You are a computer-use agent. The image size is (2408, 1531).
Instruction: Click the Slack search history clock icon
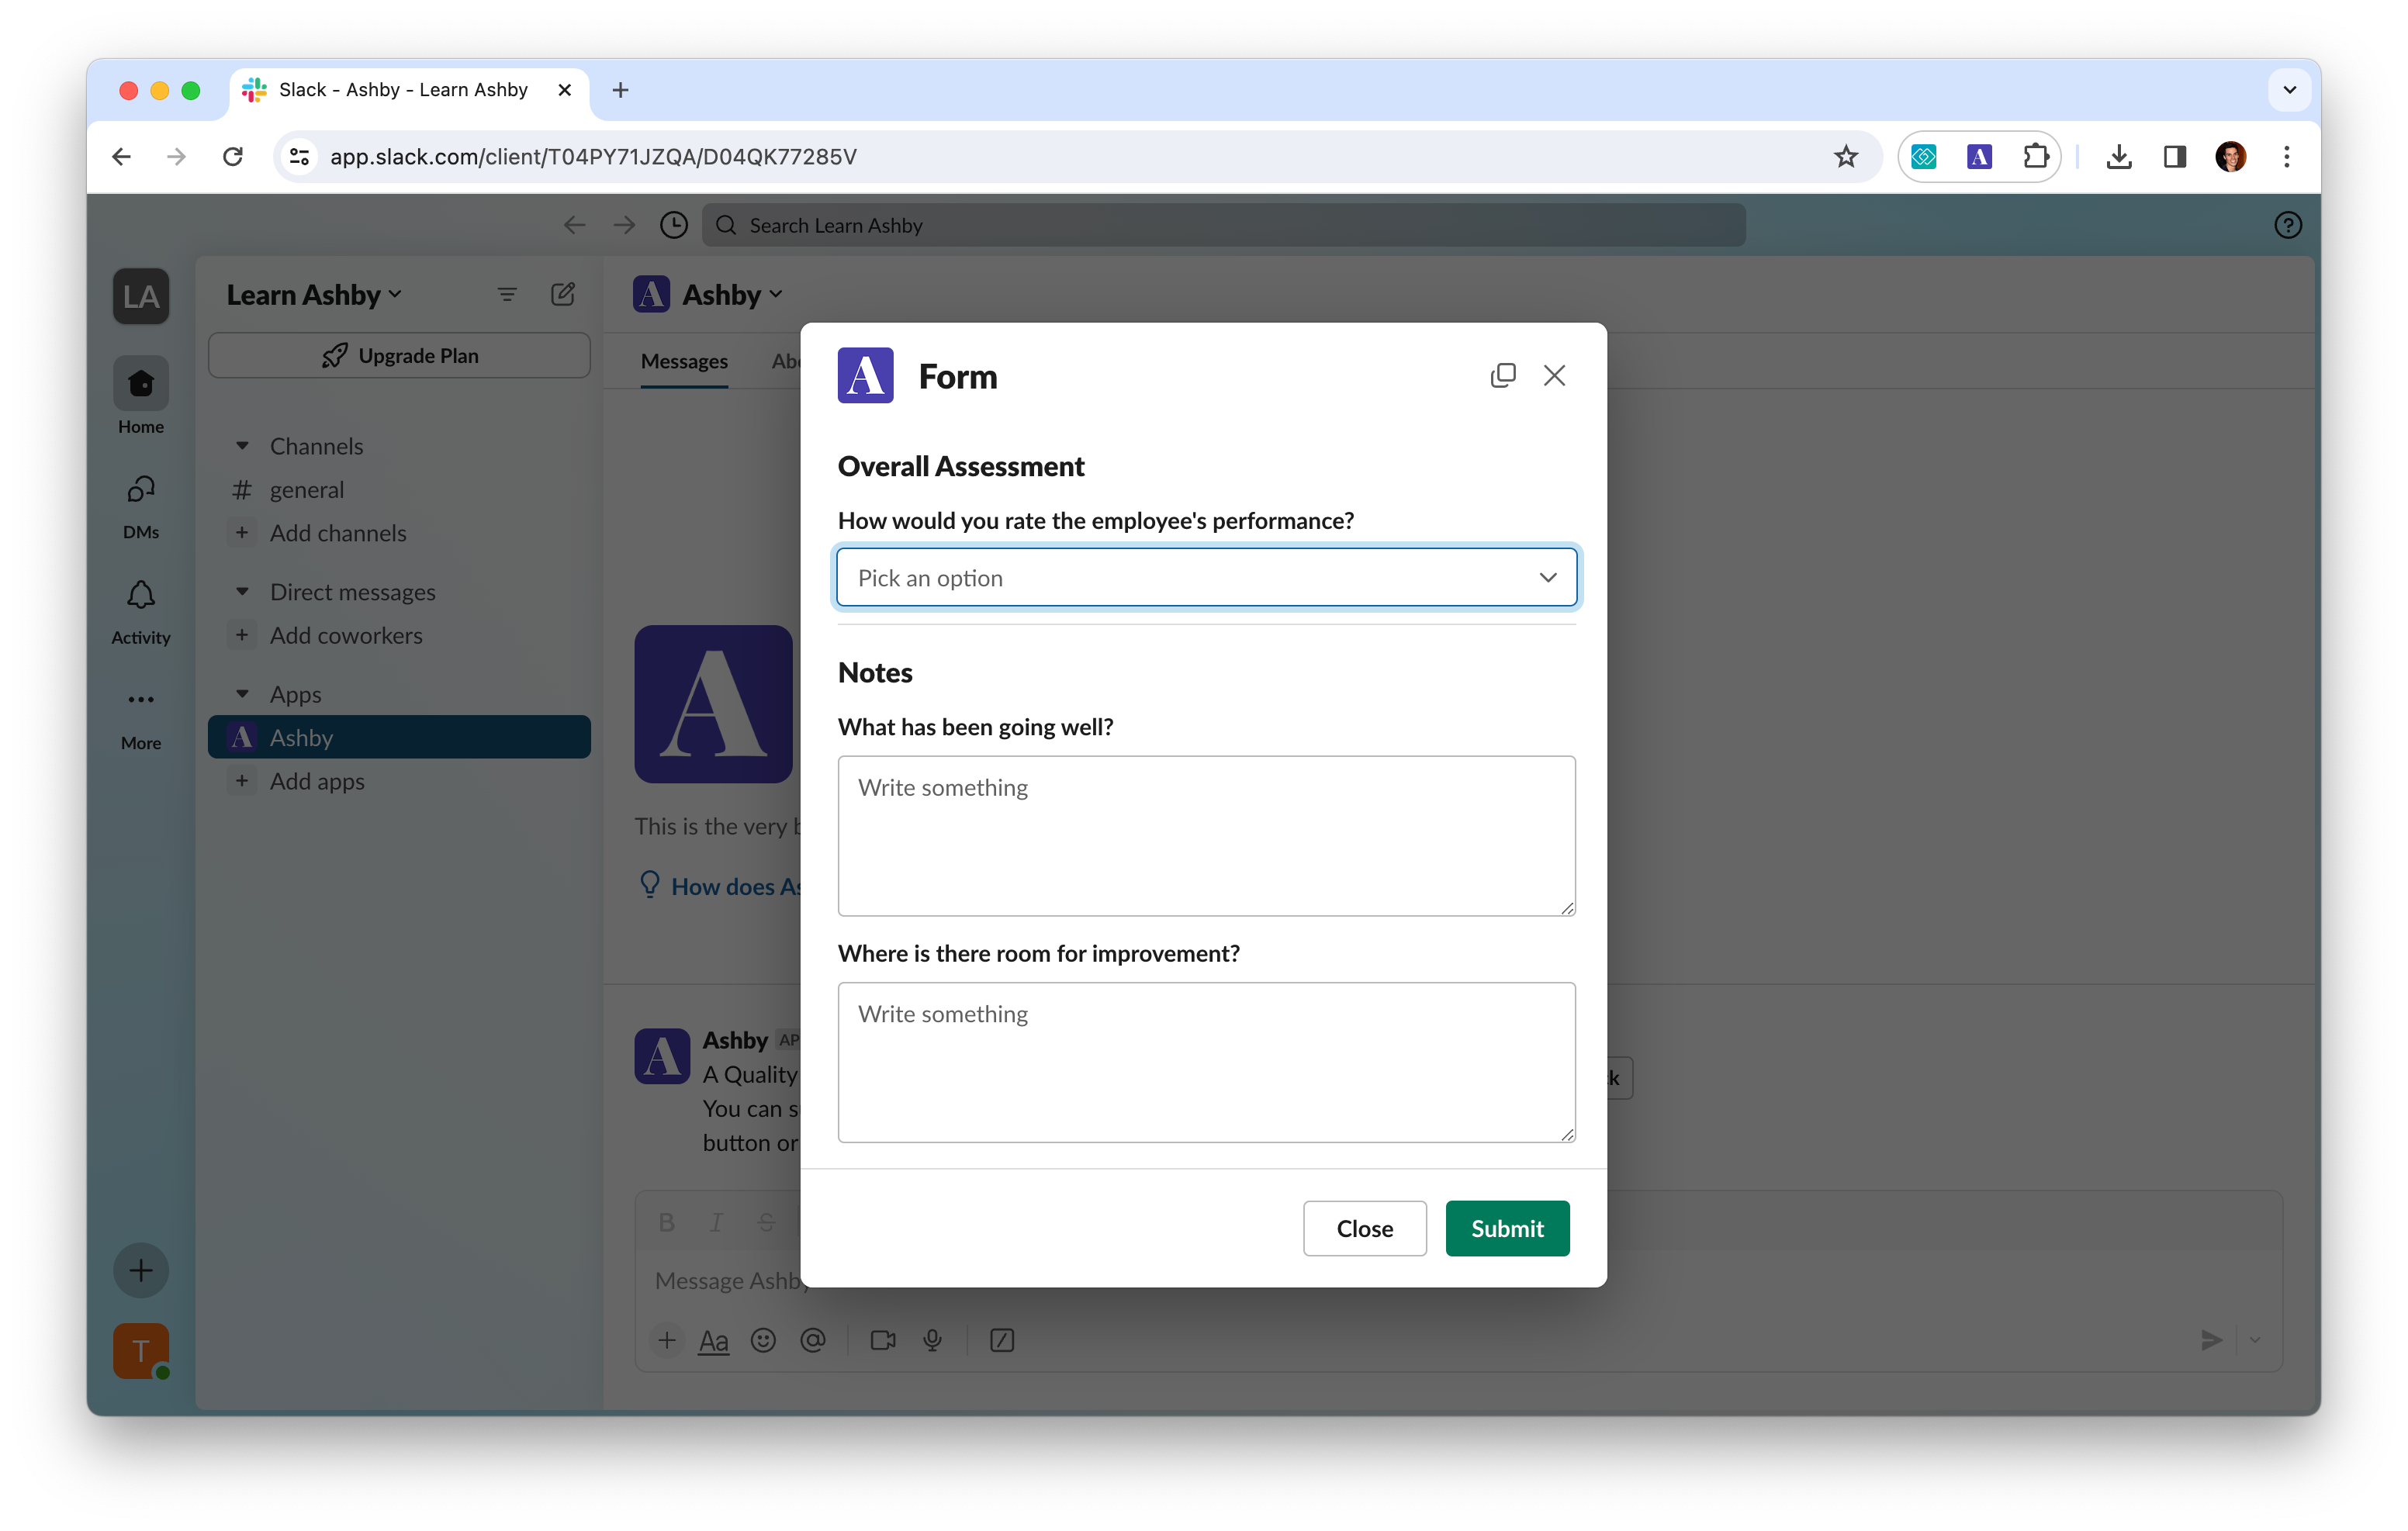coord(674,225)
